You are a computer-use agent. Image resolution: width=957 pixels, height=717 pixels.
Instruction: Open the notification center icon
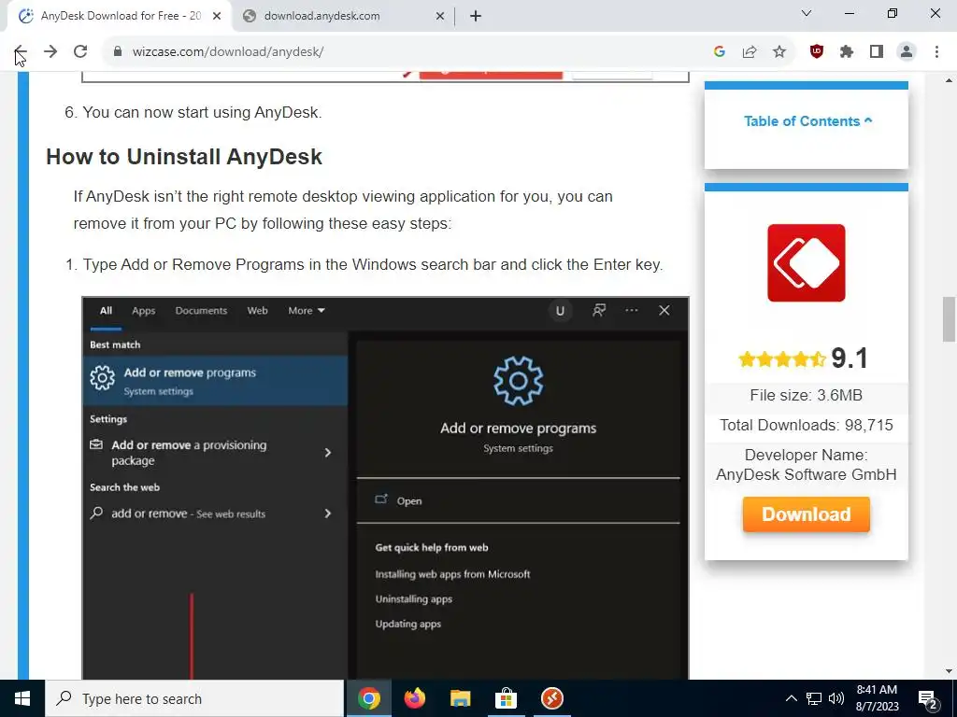pyautogui.click(x=928, y=698)
